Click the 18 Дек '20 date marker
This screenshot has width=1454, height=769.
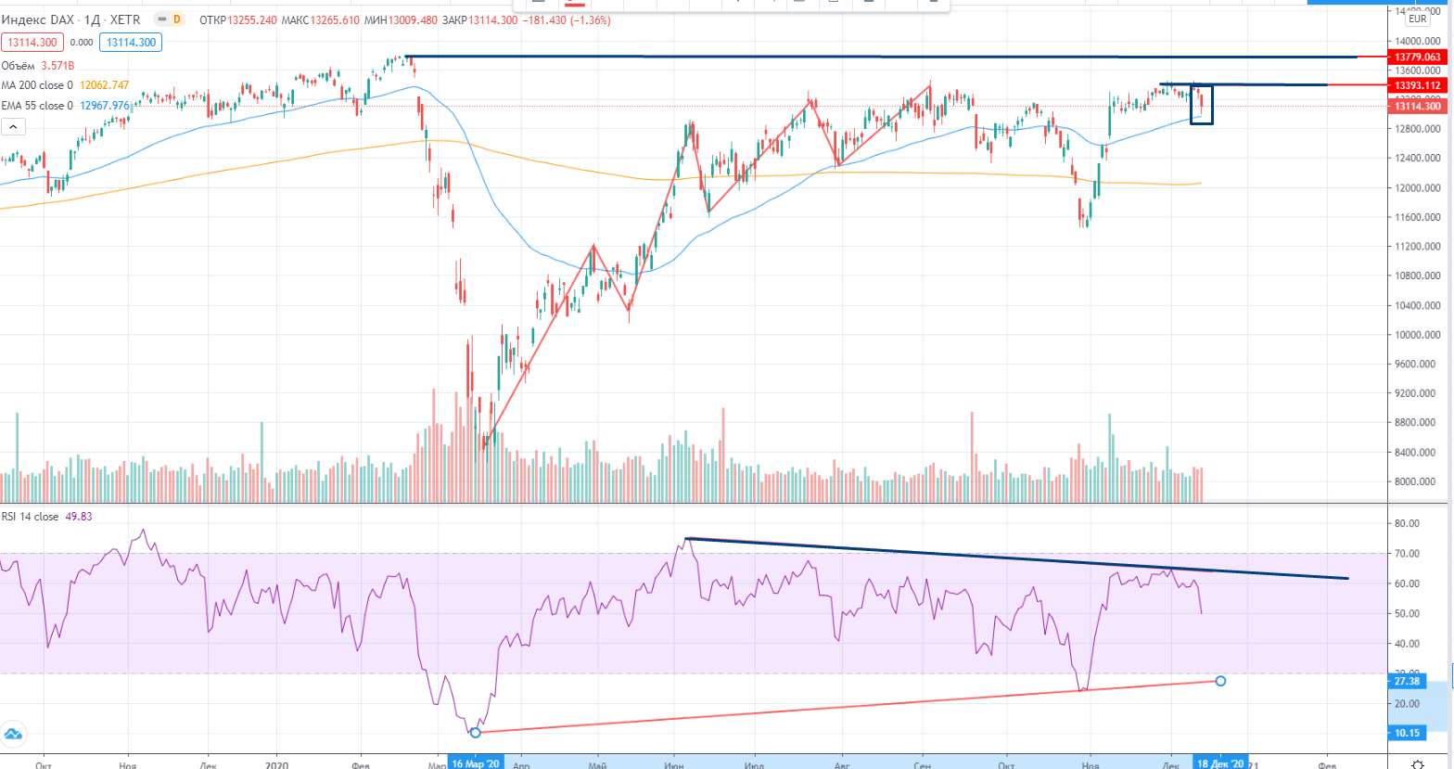pyautogui.click(x=1220, y=763)
